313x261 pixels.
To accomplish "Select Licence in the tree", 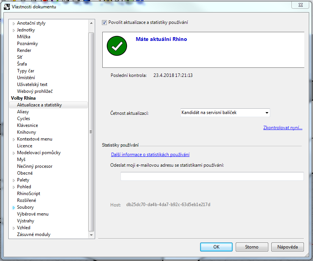I will [x=25, y=146].
